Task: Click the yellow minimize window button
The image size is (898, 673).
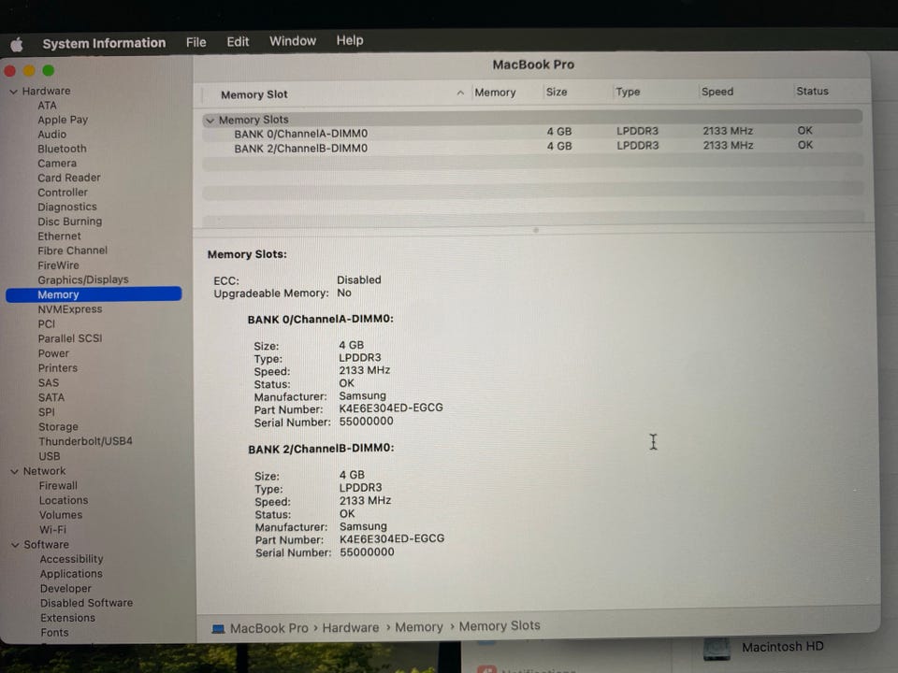Action: (29, 70)
